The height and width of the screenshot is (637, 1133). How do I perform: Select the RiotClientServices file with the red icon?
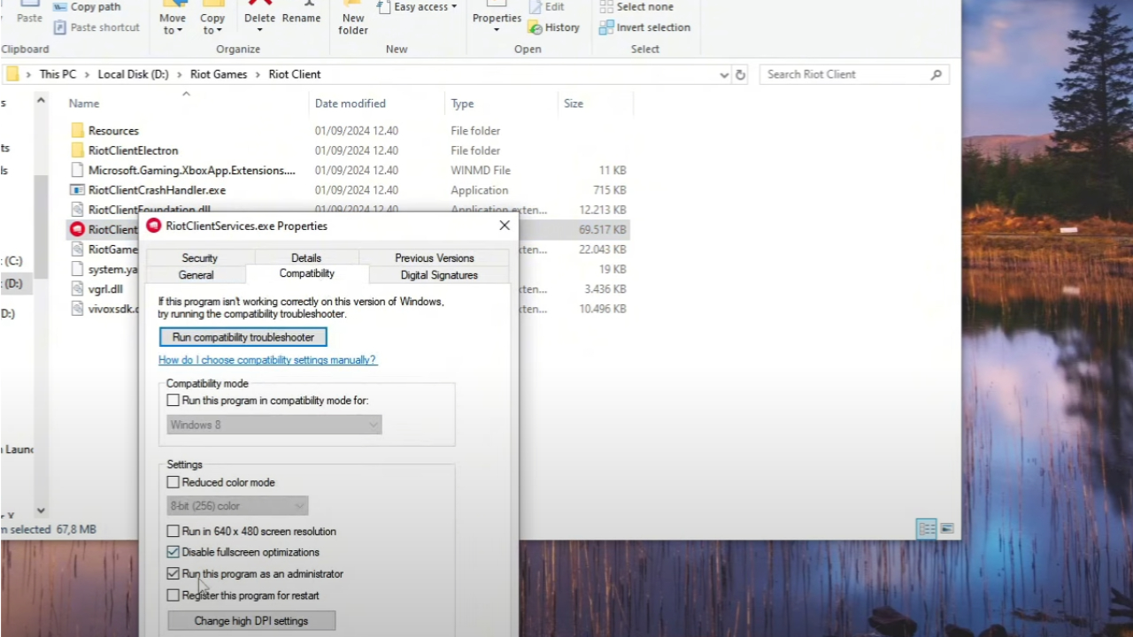[x=77, y=229]
